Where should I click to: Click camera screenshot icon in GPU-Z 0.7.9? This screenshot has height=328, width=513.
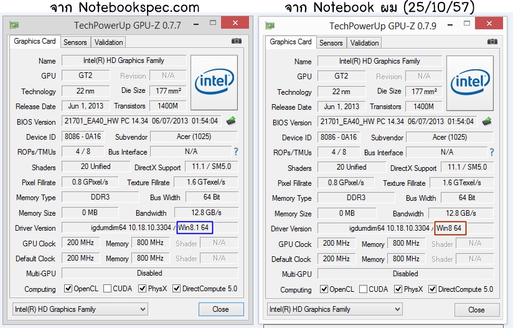click(492, 42)
